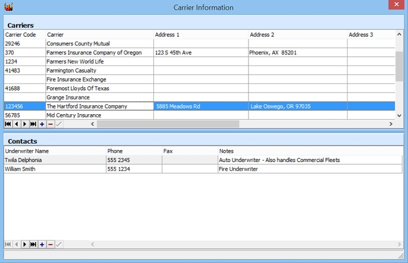The image size is (408, 263).
Task: Delete selected carrier with minus icon
Action: [51, 124]
